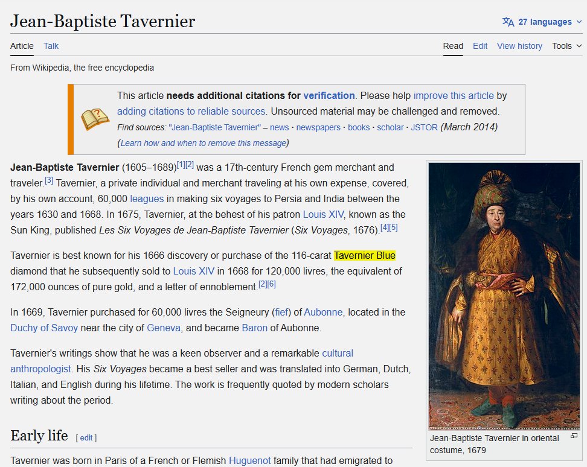This screenshot has width=587, height=467.
Task: Open the Edit tab
Action: [x=480, y=46]
